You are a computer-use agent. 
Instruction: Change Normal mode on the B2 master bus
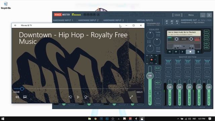pos(207,62)
